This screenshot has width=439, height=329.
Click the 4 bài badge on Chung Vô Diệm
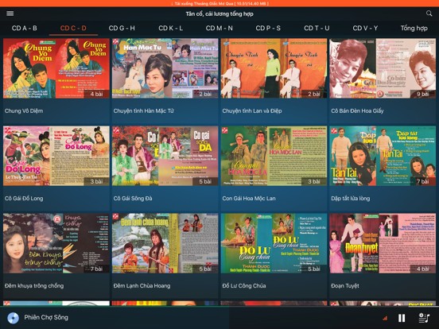click(96, 94)
